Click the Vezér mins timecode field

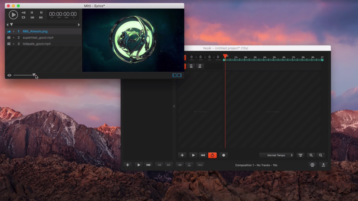pos(201,58)
